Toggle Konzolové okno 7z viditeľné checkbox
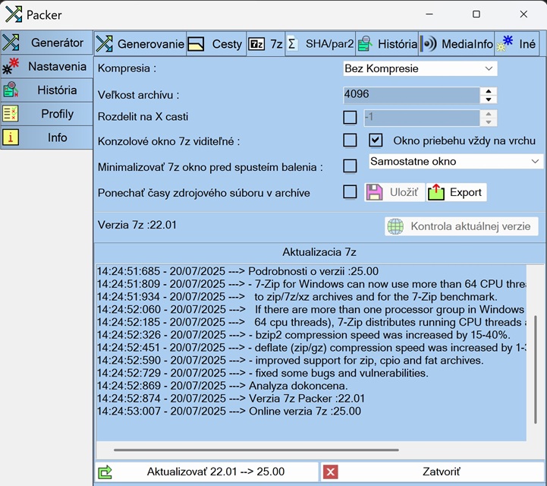Image resolution: width=547 pixels, height=486 pixels. pyautogui.click(x=350, y=140)
